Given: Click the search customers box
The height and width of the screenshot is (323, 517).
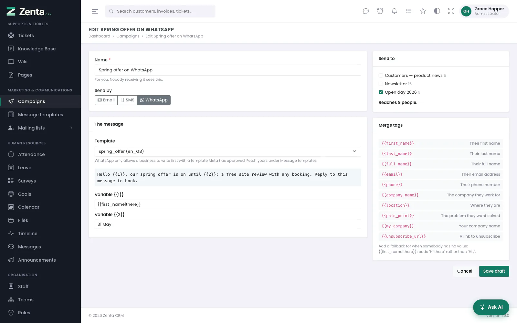Looking at the screenshot, I should click(160, 11).
